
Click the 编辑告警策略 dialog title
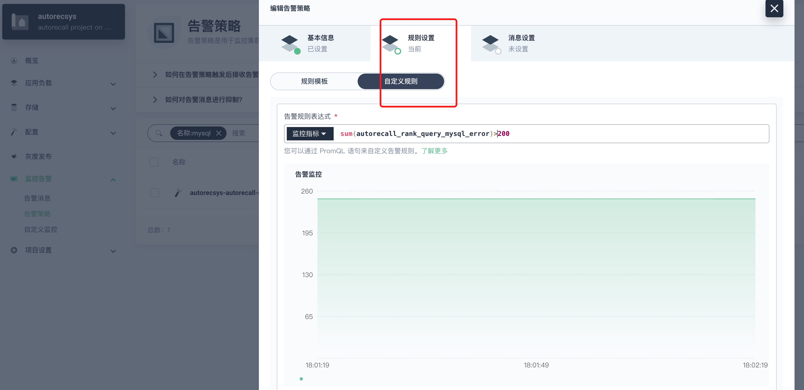click(x=290, y=8)
